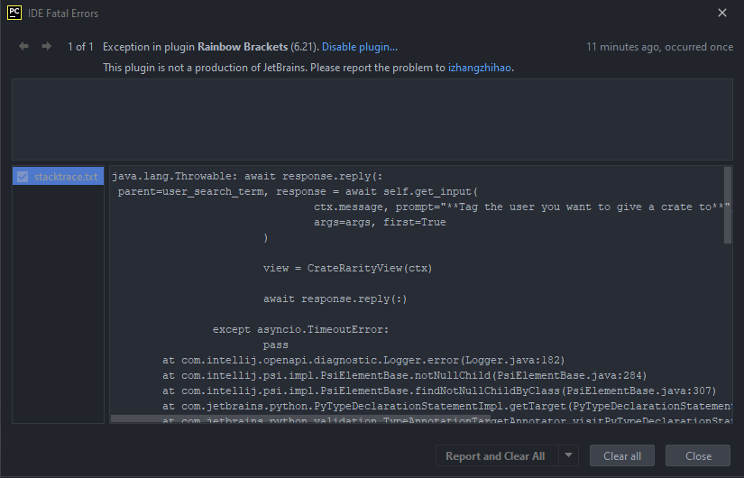Screen dimensions: 744x478
Task: Click the Logger.error(Logger.java:182) stack line
Action: pos(363,360)
